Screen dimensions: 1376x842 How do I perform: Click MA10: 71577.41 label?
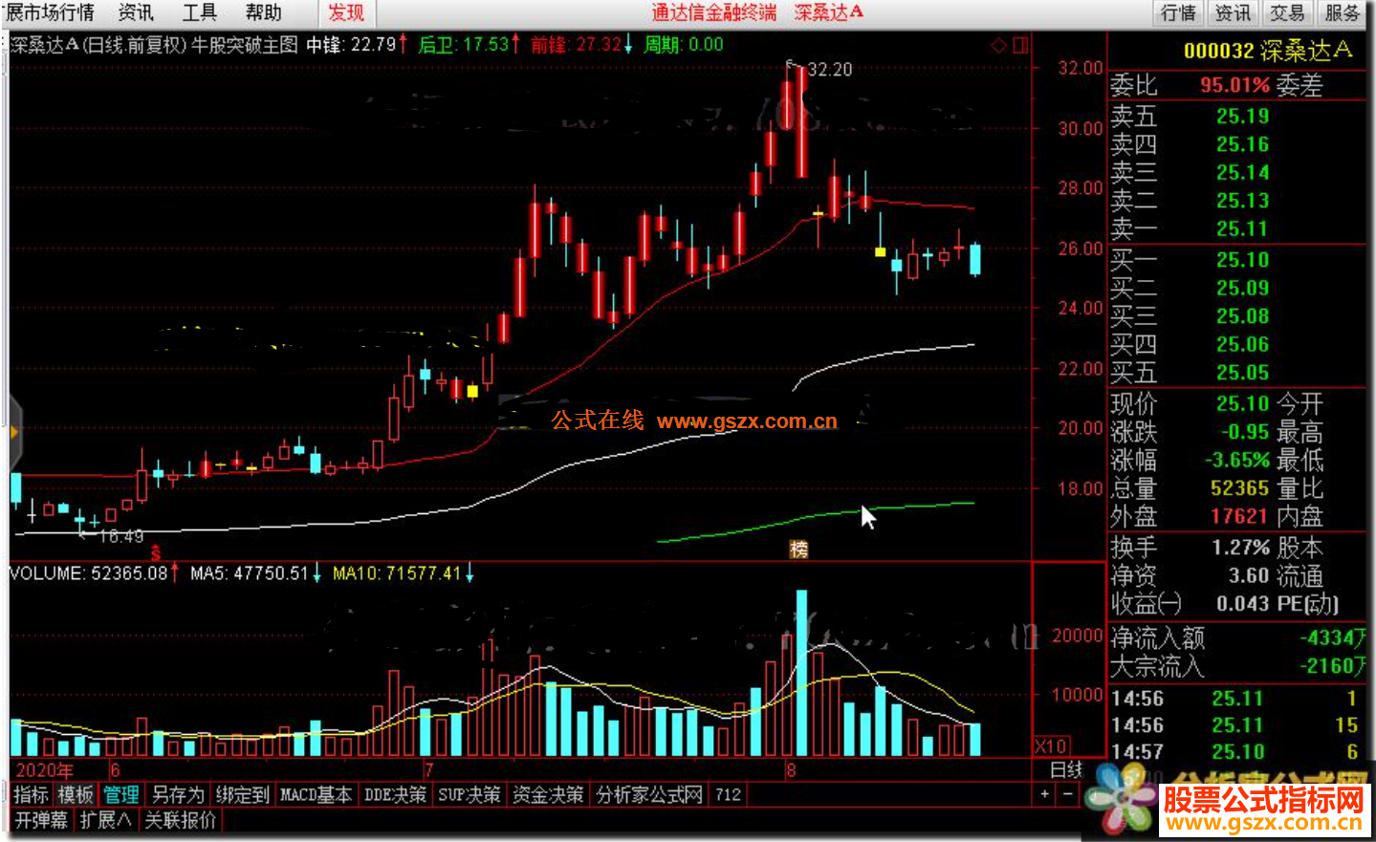pos(397,573)
